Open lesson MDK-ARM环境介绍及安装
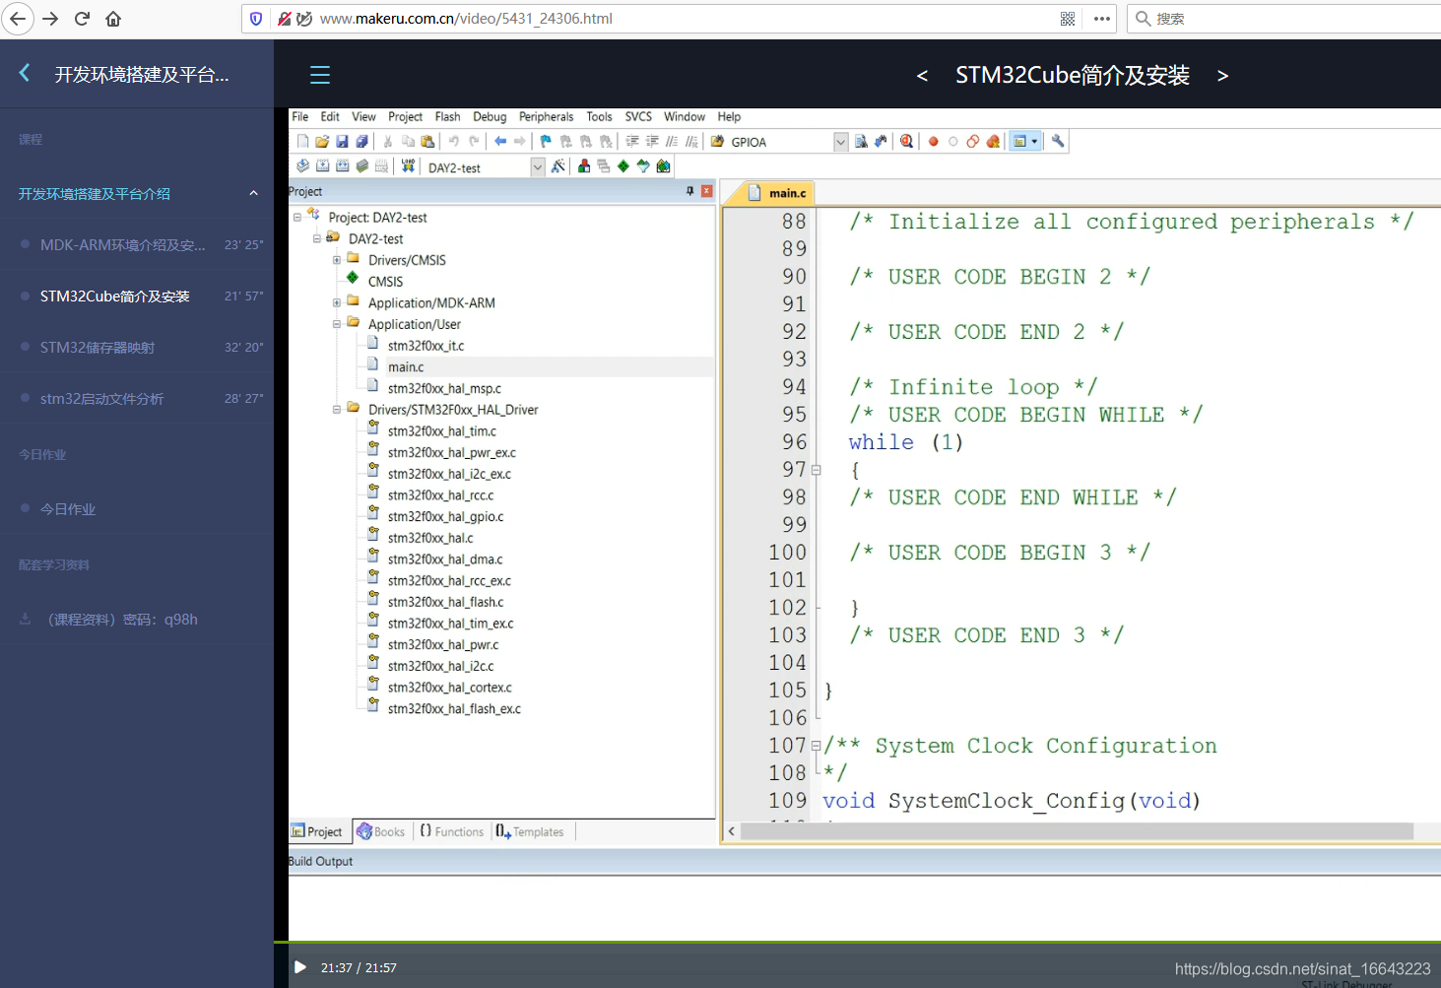This screenshot has width=1441, height=988. pyautogui.click(x=137, y=244)
